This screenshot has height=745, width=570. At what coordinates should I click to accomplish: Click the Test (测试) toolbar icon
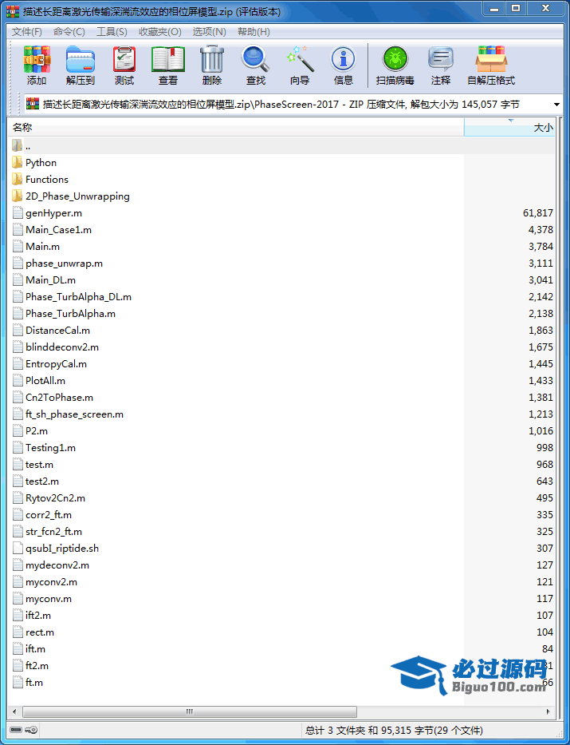(124, 59)
